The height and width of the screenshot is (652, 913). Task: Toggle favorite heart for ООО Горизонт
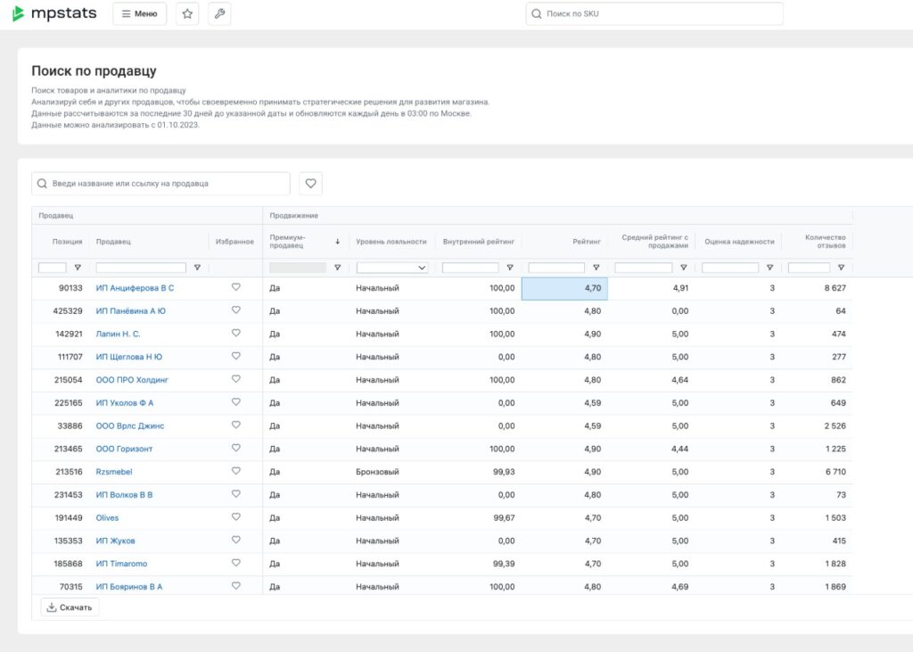point(236,448)
